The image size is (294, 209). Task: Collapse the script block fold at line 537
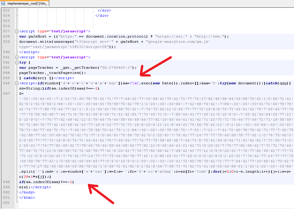pos(17,31)
